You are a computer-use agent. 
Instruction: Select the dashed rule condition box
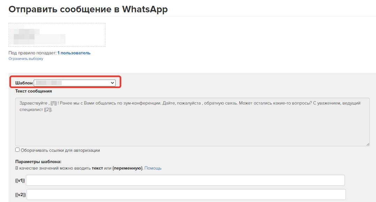pos(57,35)
